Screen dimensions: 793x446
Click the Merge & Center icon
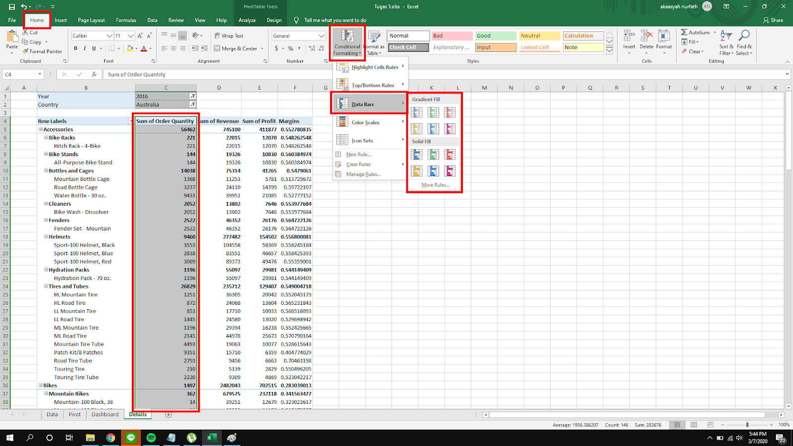click(218, 49)
